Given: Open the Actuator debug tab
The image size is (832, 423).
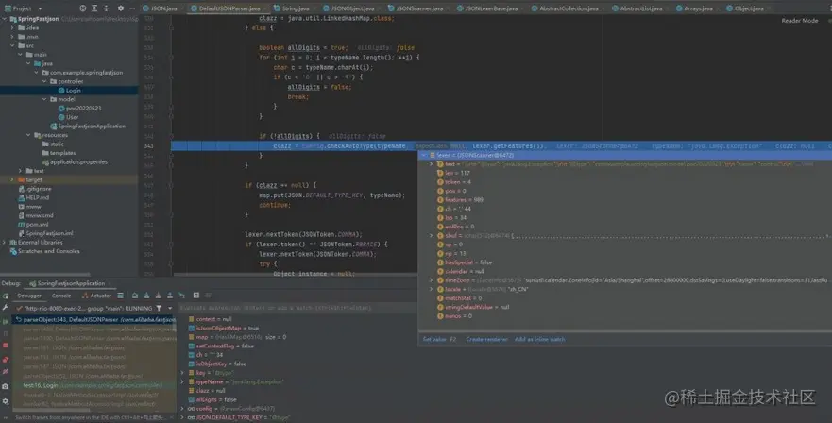Looking at the screenshot, I should click(x=96, y=296).
